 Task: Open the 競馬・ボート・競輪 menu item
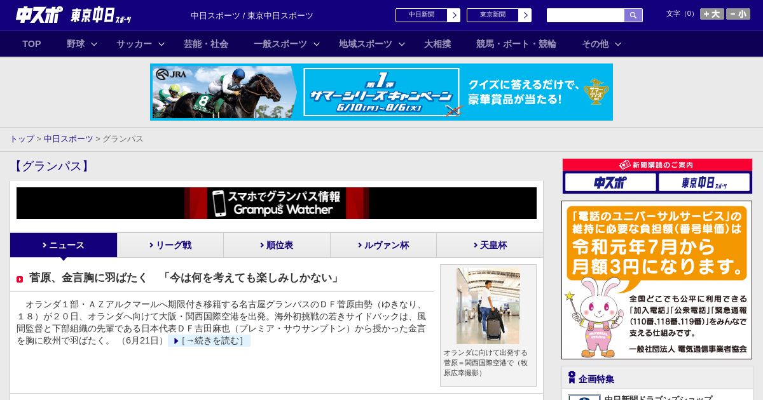pyautogui.click(x=516, y=44)
